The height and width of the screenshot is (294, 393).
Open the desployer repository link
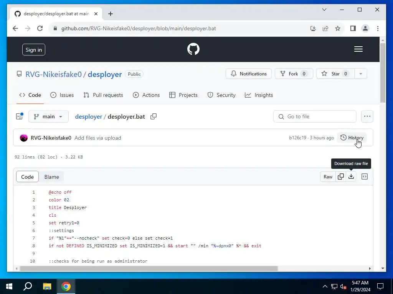click(x=105, y=74)
